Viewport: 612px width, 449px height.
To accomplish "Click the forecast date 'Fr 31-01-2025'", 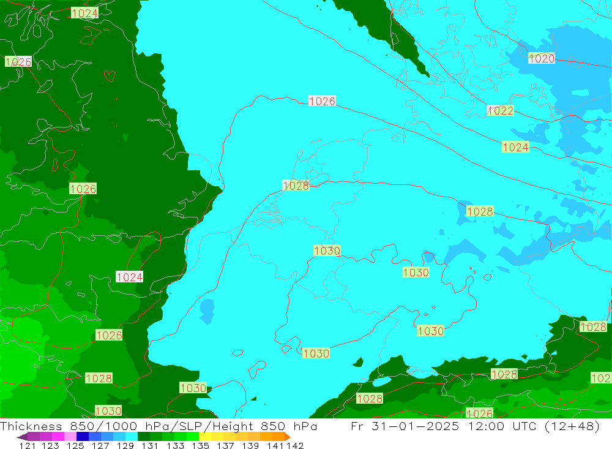I will click(405, 426).
